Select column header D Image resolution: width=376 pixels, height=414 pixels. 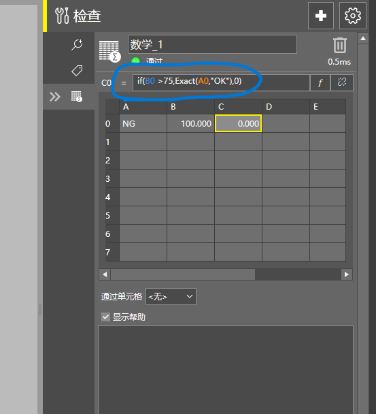(286, 107)
